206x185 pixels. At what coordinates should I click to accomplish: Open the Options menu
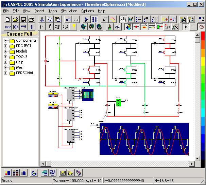pos(88,11)
